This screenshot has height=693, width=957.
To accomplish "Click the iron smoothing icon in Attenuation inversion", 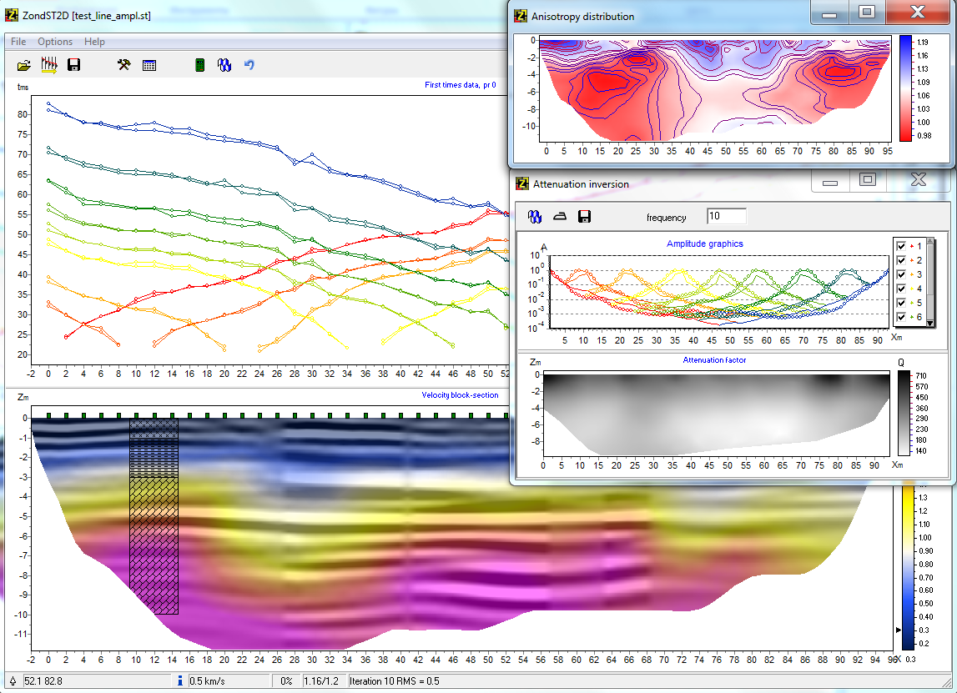I will 560,217.
